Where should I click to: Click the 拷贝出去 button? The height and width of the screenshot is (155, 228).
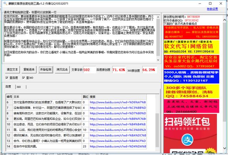pos(62,70)
